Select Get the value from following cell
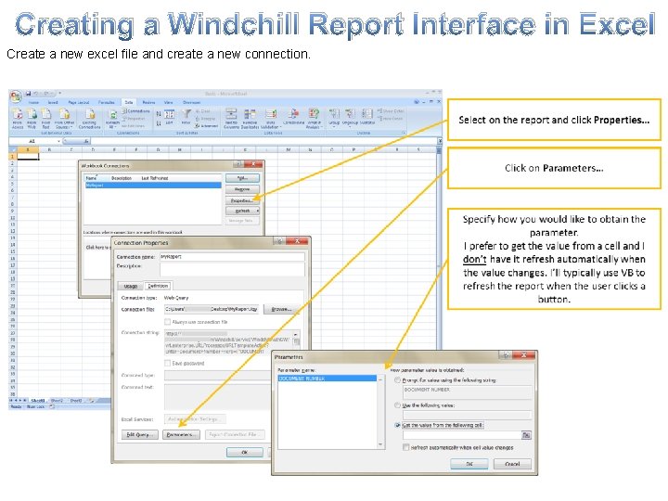This screenshot has width=668, height=501. coord(397,425)
